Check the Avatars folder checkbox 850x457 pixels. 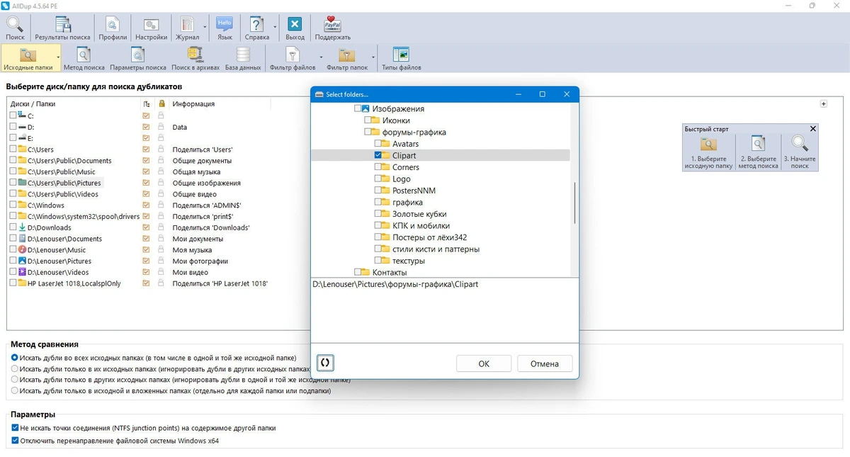(378, 144)
